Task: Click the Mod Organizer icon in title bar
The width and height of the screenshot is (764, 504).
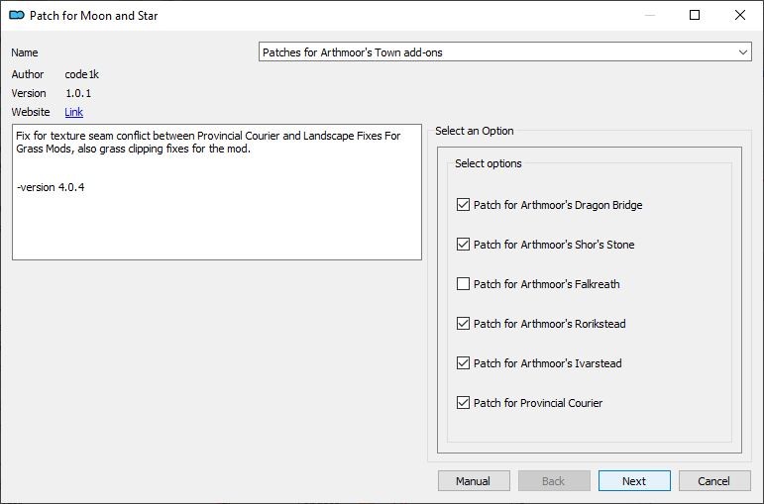Action: pos(16,16)
